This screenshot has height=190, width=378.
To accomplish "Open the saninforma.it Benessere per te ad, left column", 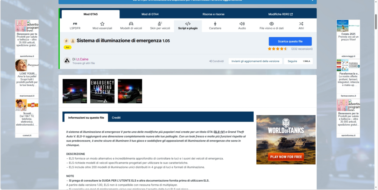I will pos(27,39).
